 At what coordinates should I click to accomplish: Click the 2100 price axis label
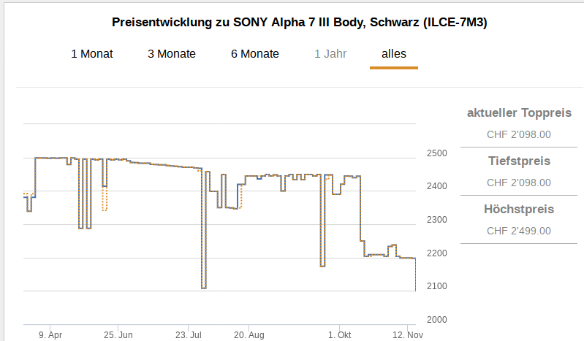(436, 286)
